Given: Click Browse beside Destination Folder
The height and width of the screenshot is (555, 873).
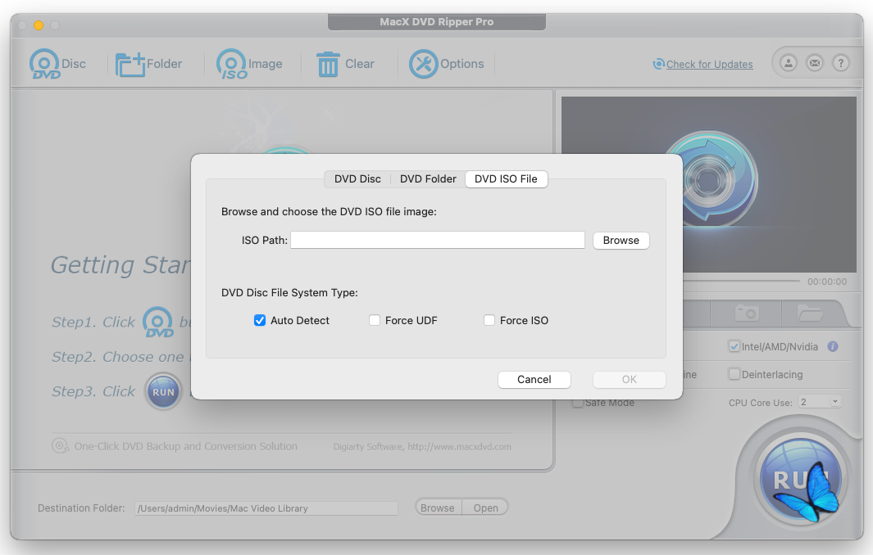Looking at the screenshot, I should (438, 508).
